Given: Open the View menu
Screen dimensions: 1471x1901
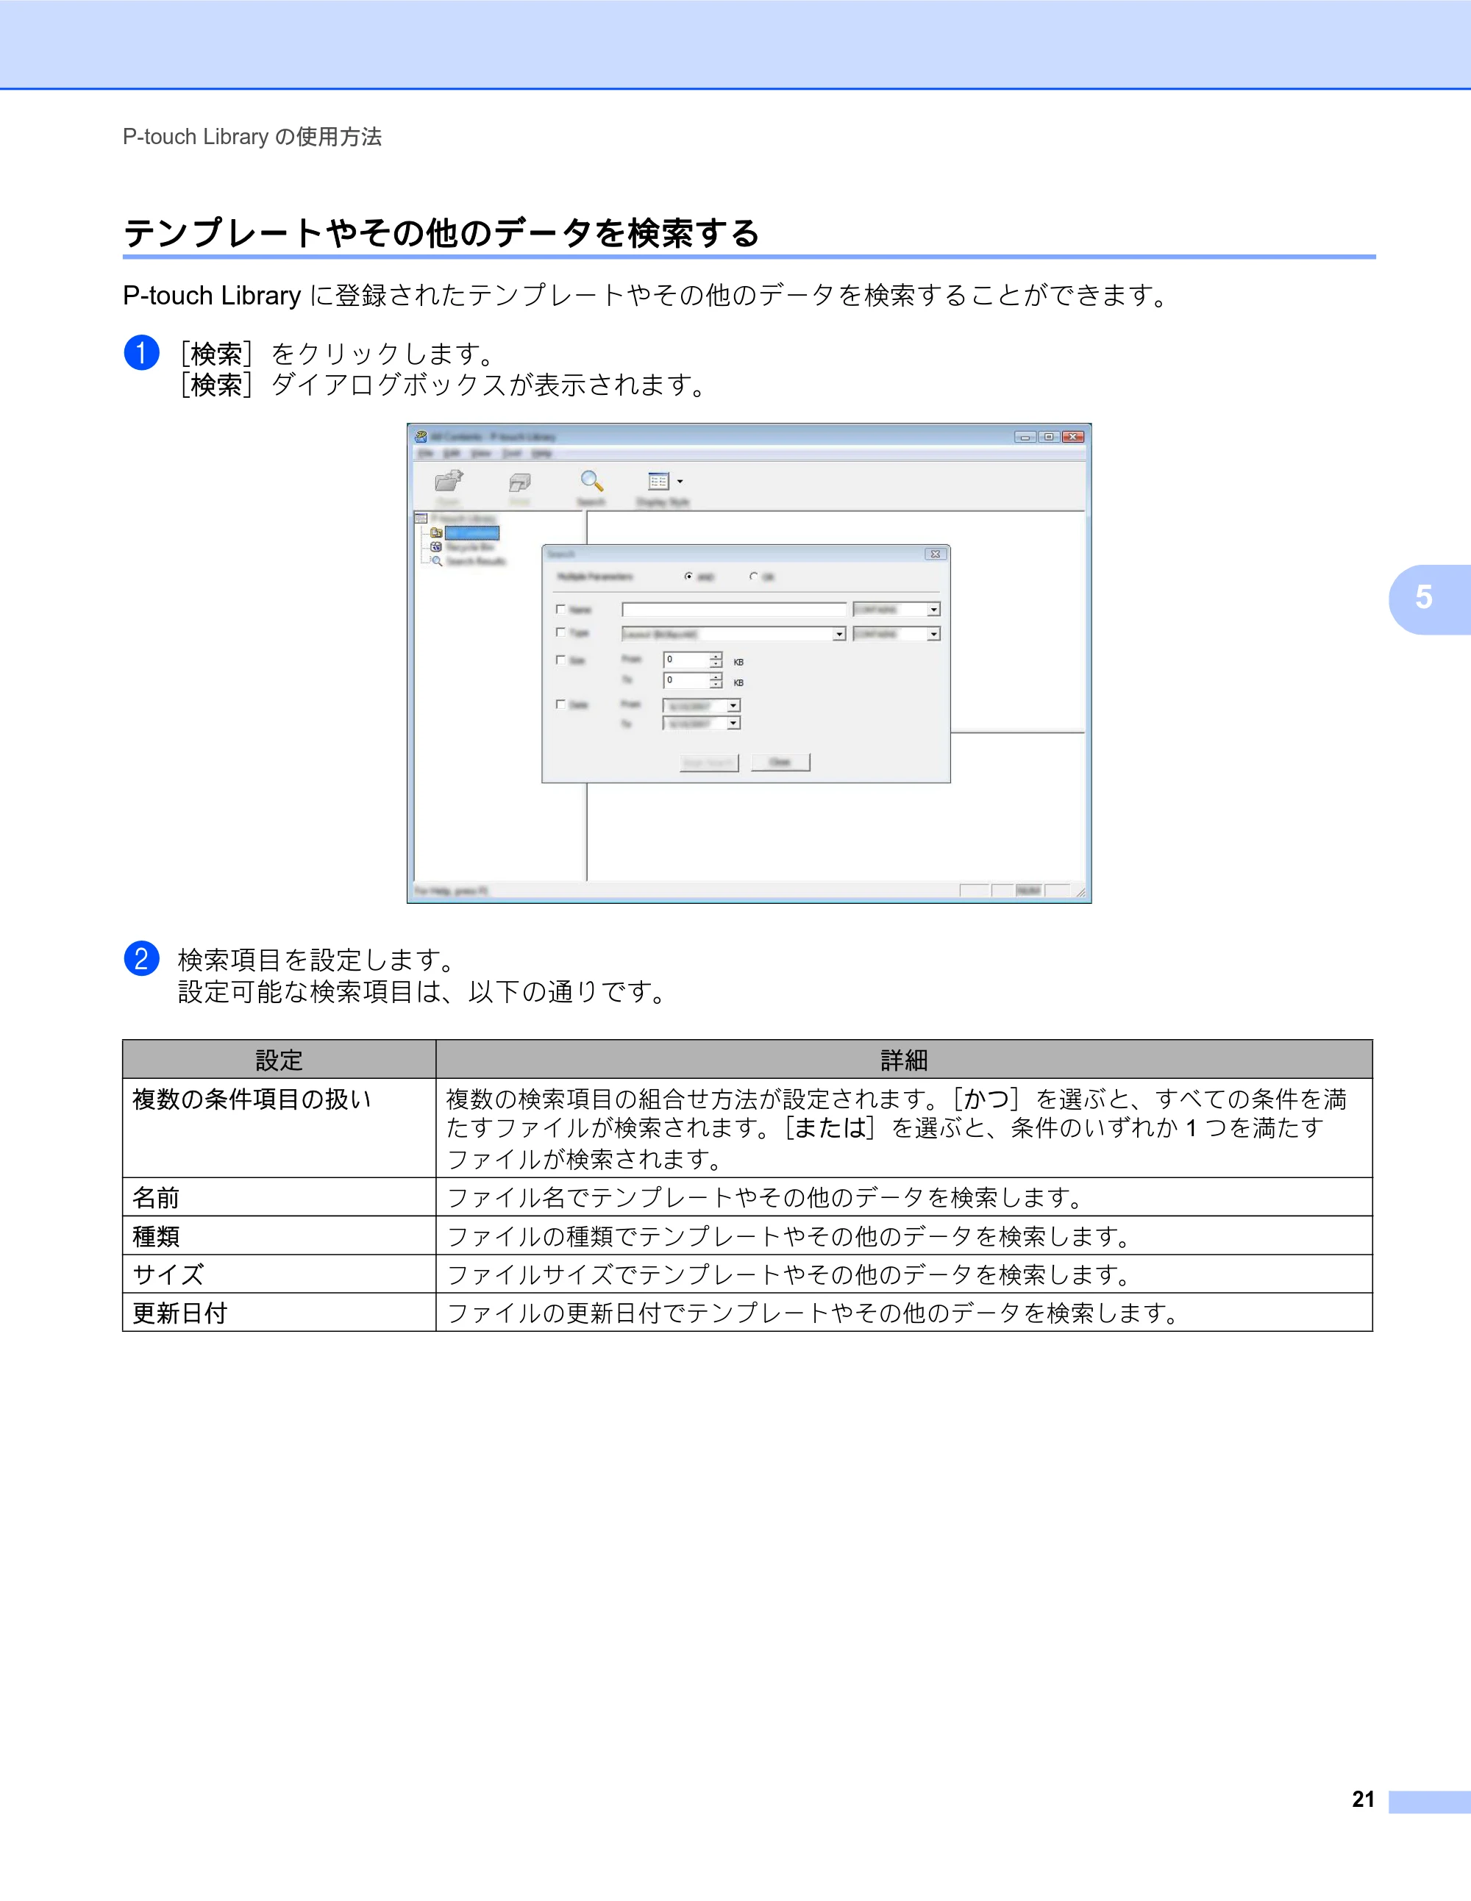Looking at the screenshot, I should point(480,454).
